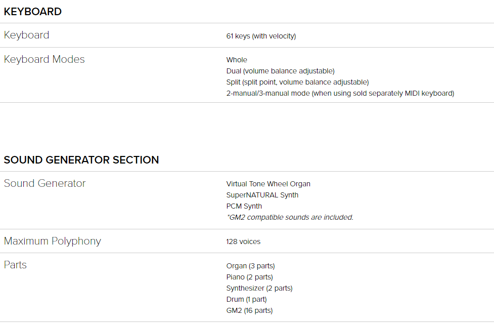
Task: Click the KEYBOARD section heading
Action: tap(32, 12)
